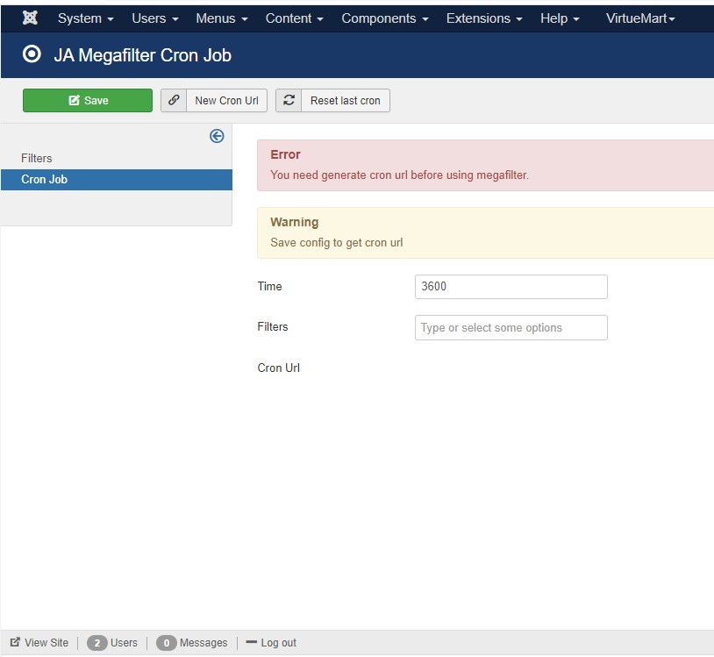Image resolution: width=714 pixels, height=657 pixels.
Task: Click the Time field label
Action: tap(269, 286)
